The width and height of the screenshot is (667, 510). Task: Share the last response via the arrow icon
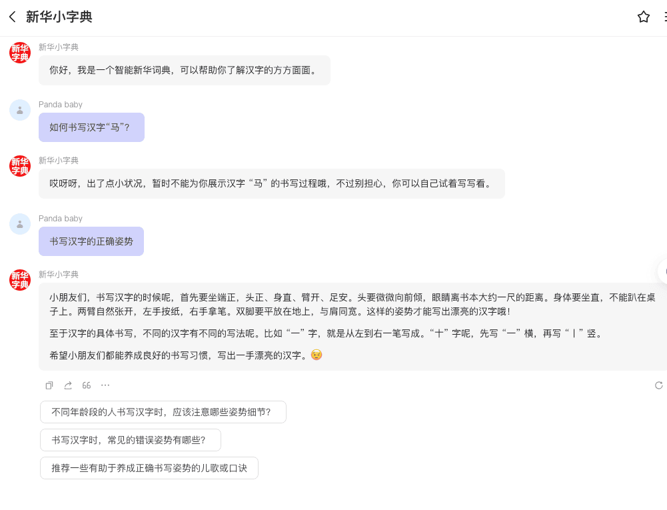pyautogui.click(x=68, y=385)
